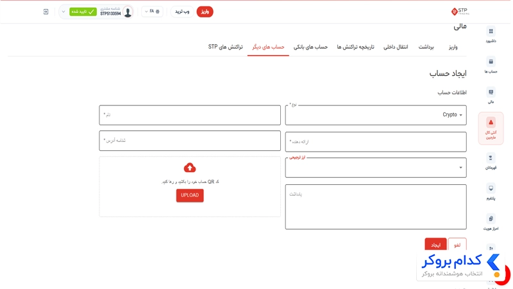Click the red Deposit (واریز) header button
Image resolution: width=513 pixels, height=289 pixels.
coord(205,12)
